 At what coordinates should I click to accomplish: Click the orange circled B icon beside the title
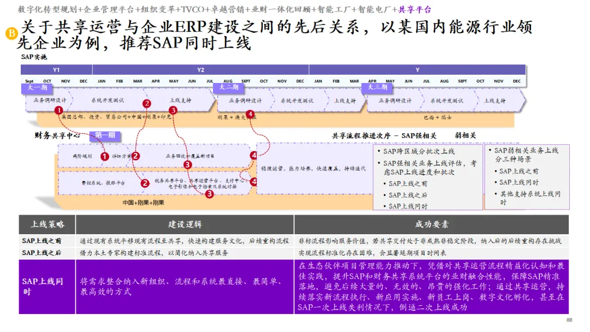click(11, 33)
